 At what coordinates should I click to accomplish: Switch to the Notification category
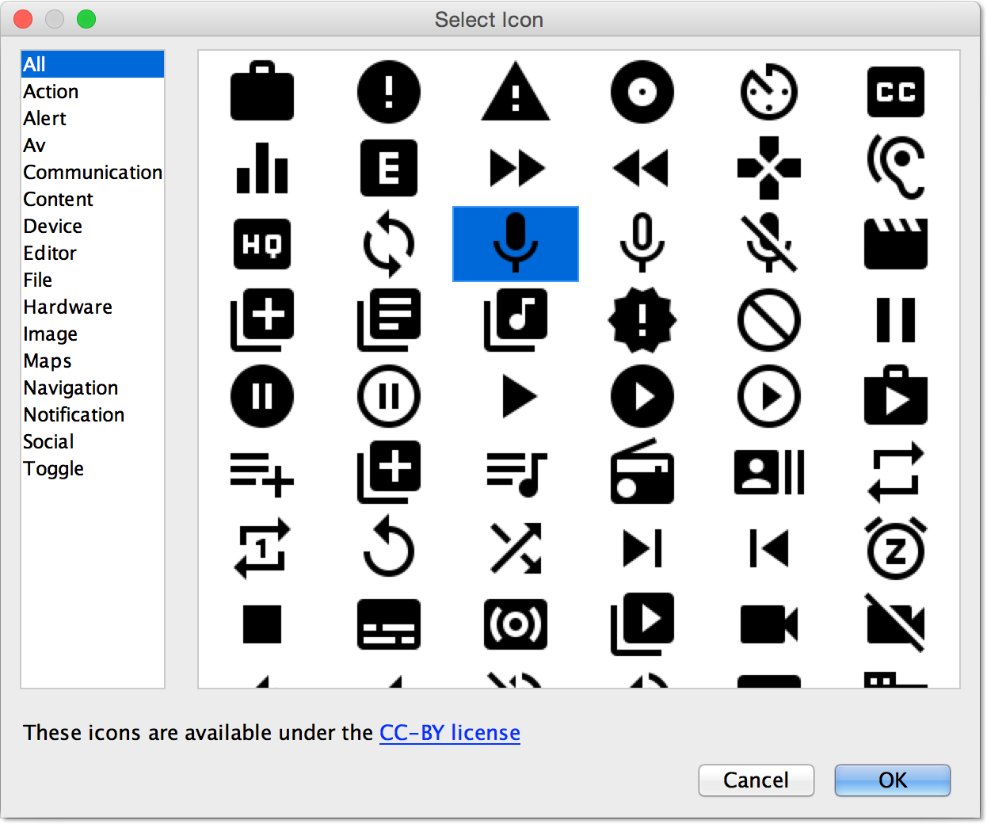click(74, 414)
